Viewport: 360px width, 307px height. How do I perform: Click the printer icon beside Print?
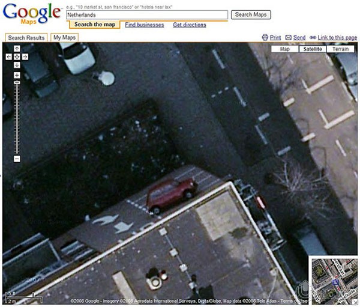(x=265, y=37)
